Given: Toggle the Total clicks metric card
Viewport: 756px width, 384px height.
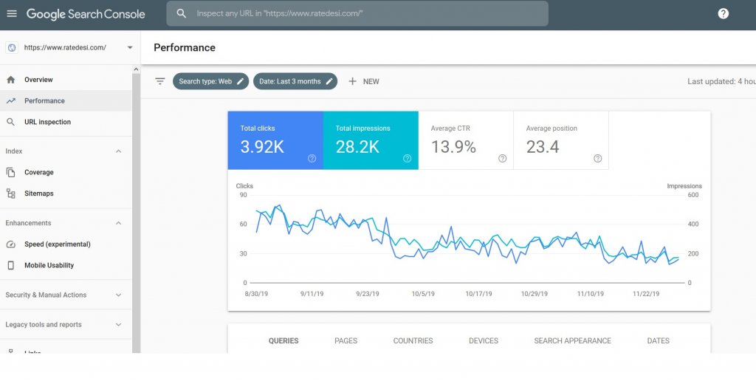Looking at the screenshot, I should (275, 140).
